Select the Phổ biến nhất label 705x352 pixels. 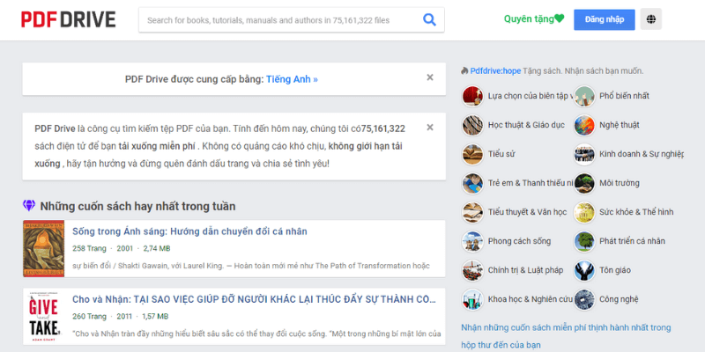click(x=624, y=96)
